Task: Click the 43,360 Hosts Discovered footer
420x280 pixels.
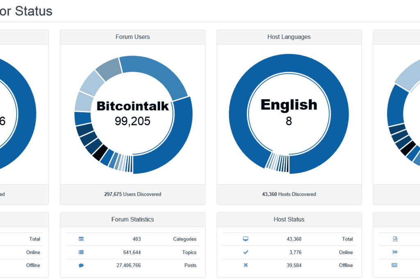Action: click(x=289, y=194)
